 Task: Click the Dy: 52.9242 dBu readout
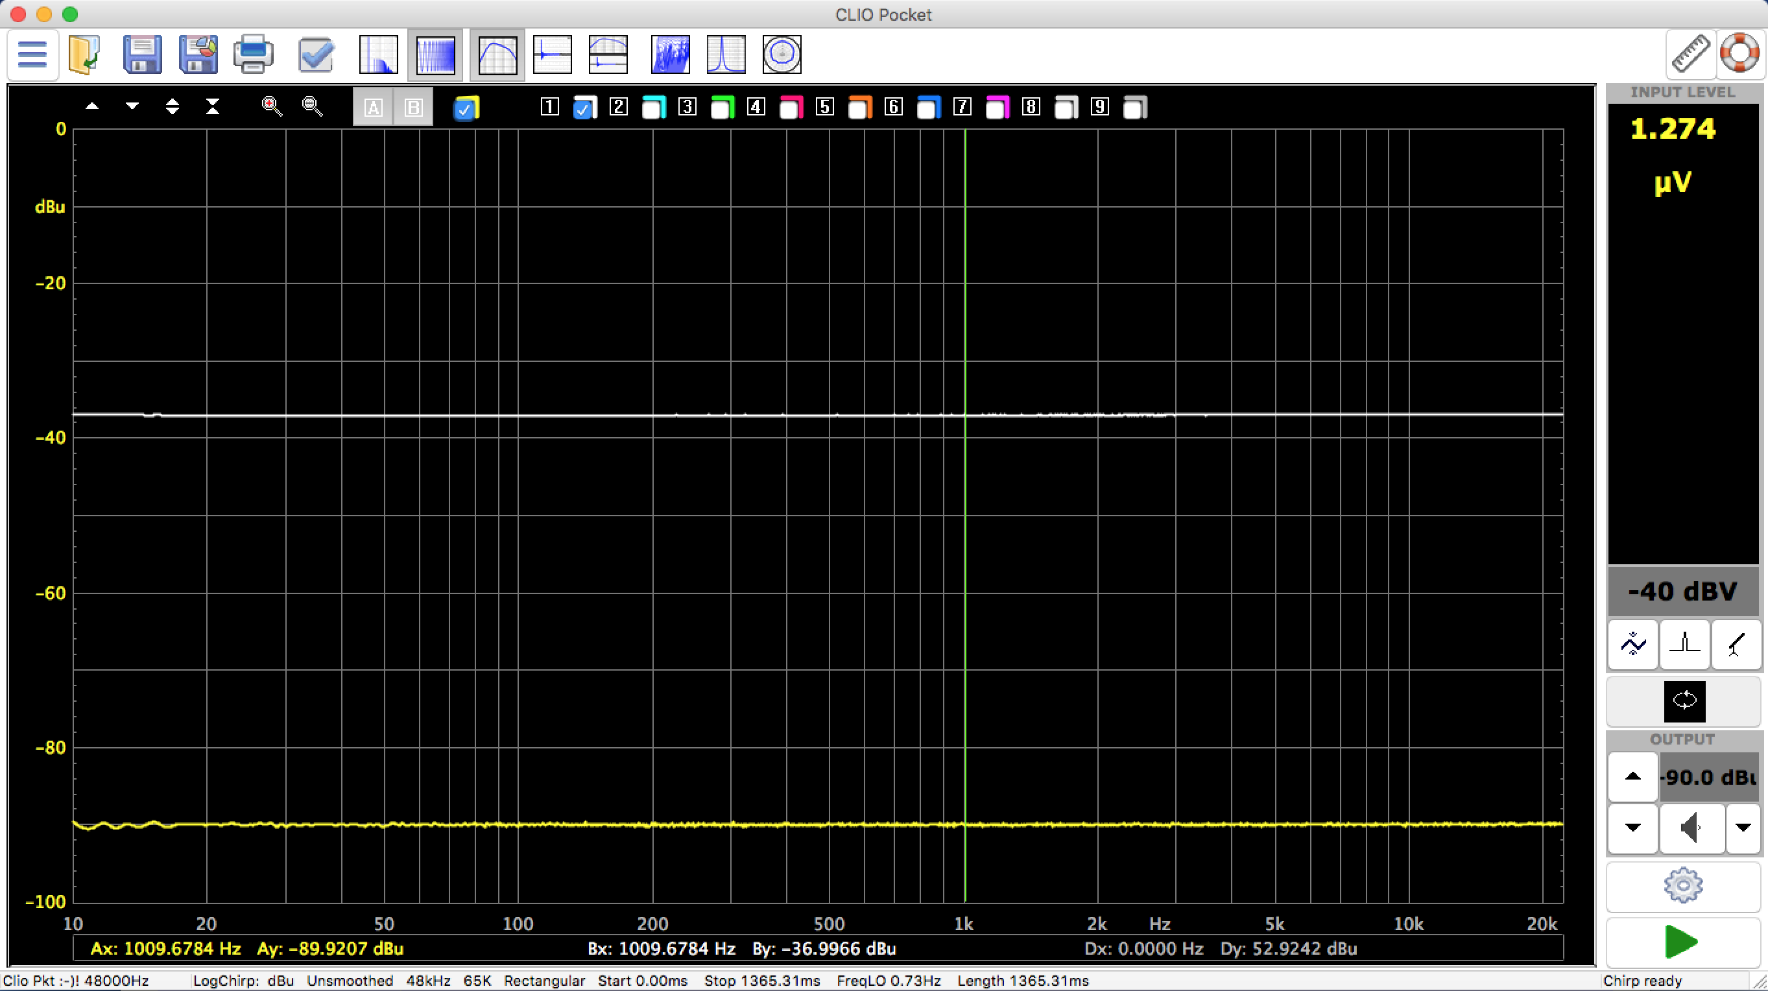point(1288,948)
